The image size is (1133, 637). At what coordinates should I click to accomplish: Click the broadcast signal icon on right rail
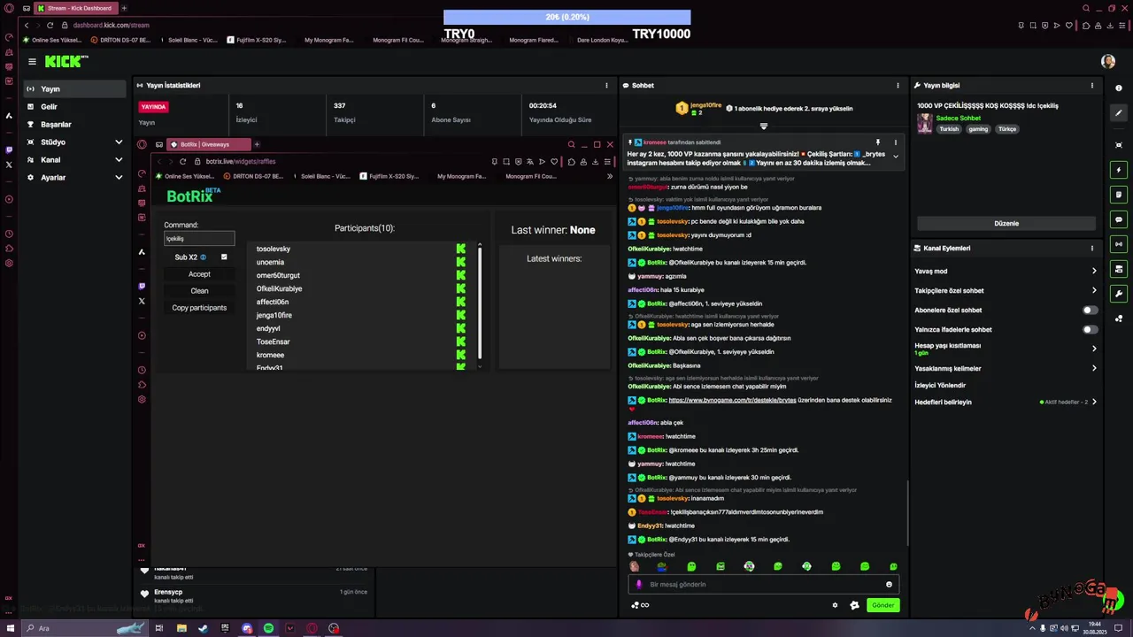[1119, 244]
